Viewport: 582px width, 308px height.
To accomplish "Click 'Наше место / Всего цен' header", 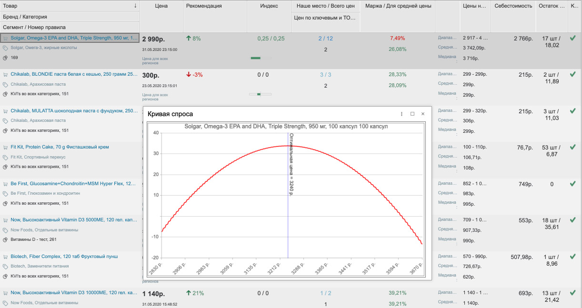I will [x=325, y=6].
